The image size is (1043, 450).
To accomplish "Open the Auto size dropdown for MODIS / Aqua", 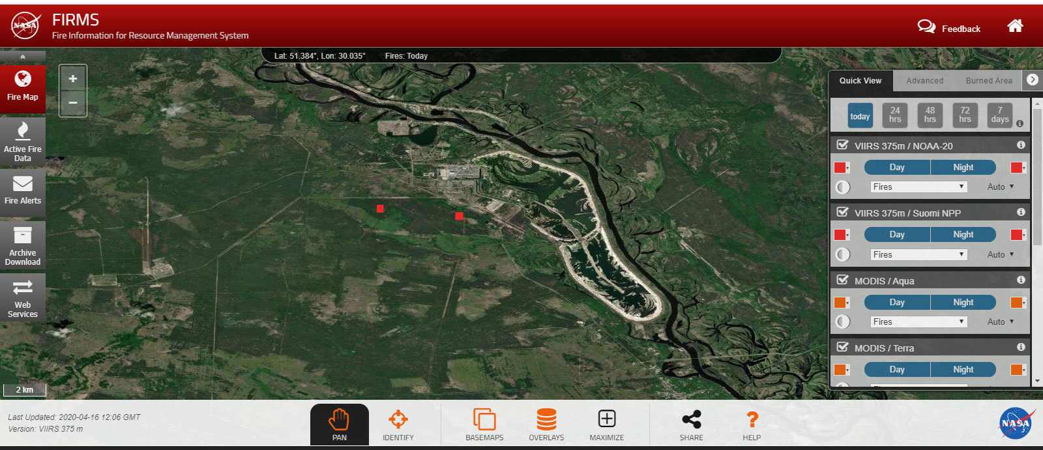I will point(1001,322).
